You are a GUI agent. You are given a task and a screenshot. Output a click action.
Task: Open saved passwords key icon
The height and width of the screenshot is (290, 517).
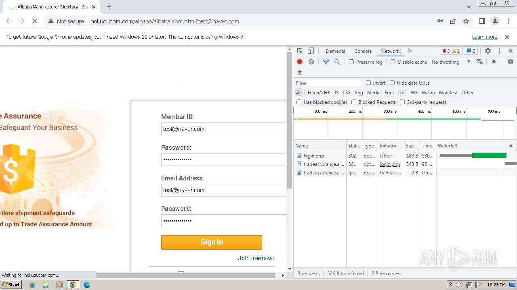440,21
